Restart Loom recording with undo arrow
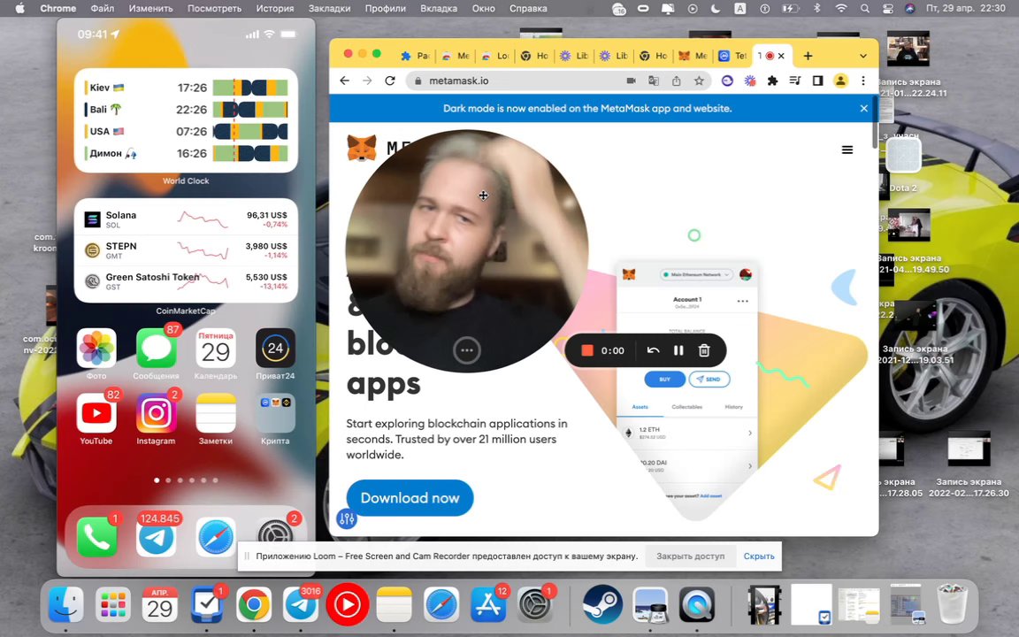Viewport: 1019px width, 637px height. (x=653, y=350)
